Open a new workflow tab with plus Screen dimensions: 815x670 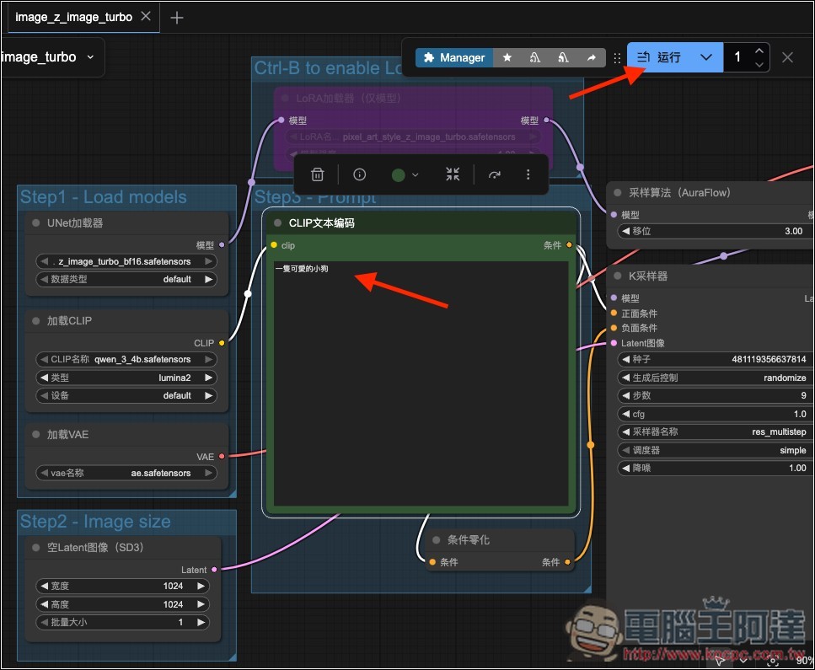point(177,18)
